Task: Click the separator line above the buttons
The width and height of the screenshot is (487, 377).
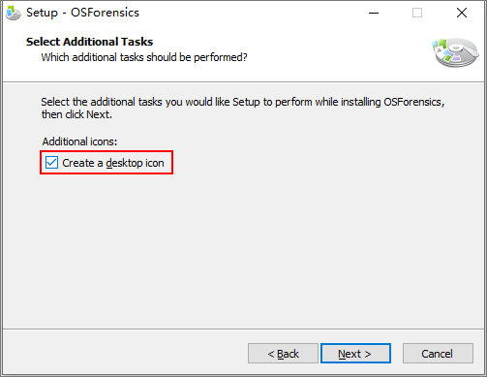Action: click(244, 330)
